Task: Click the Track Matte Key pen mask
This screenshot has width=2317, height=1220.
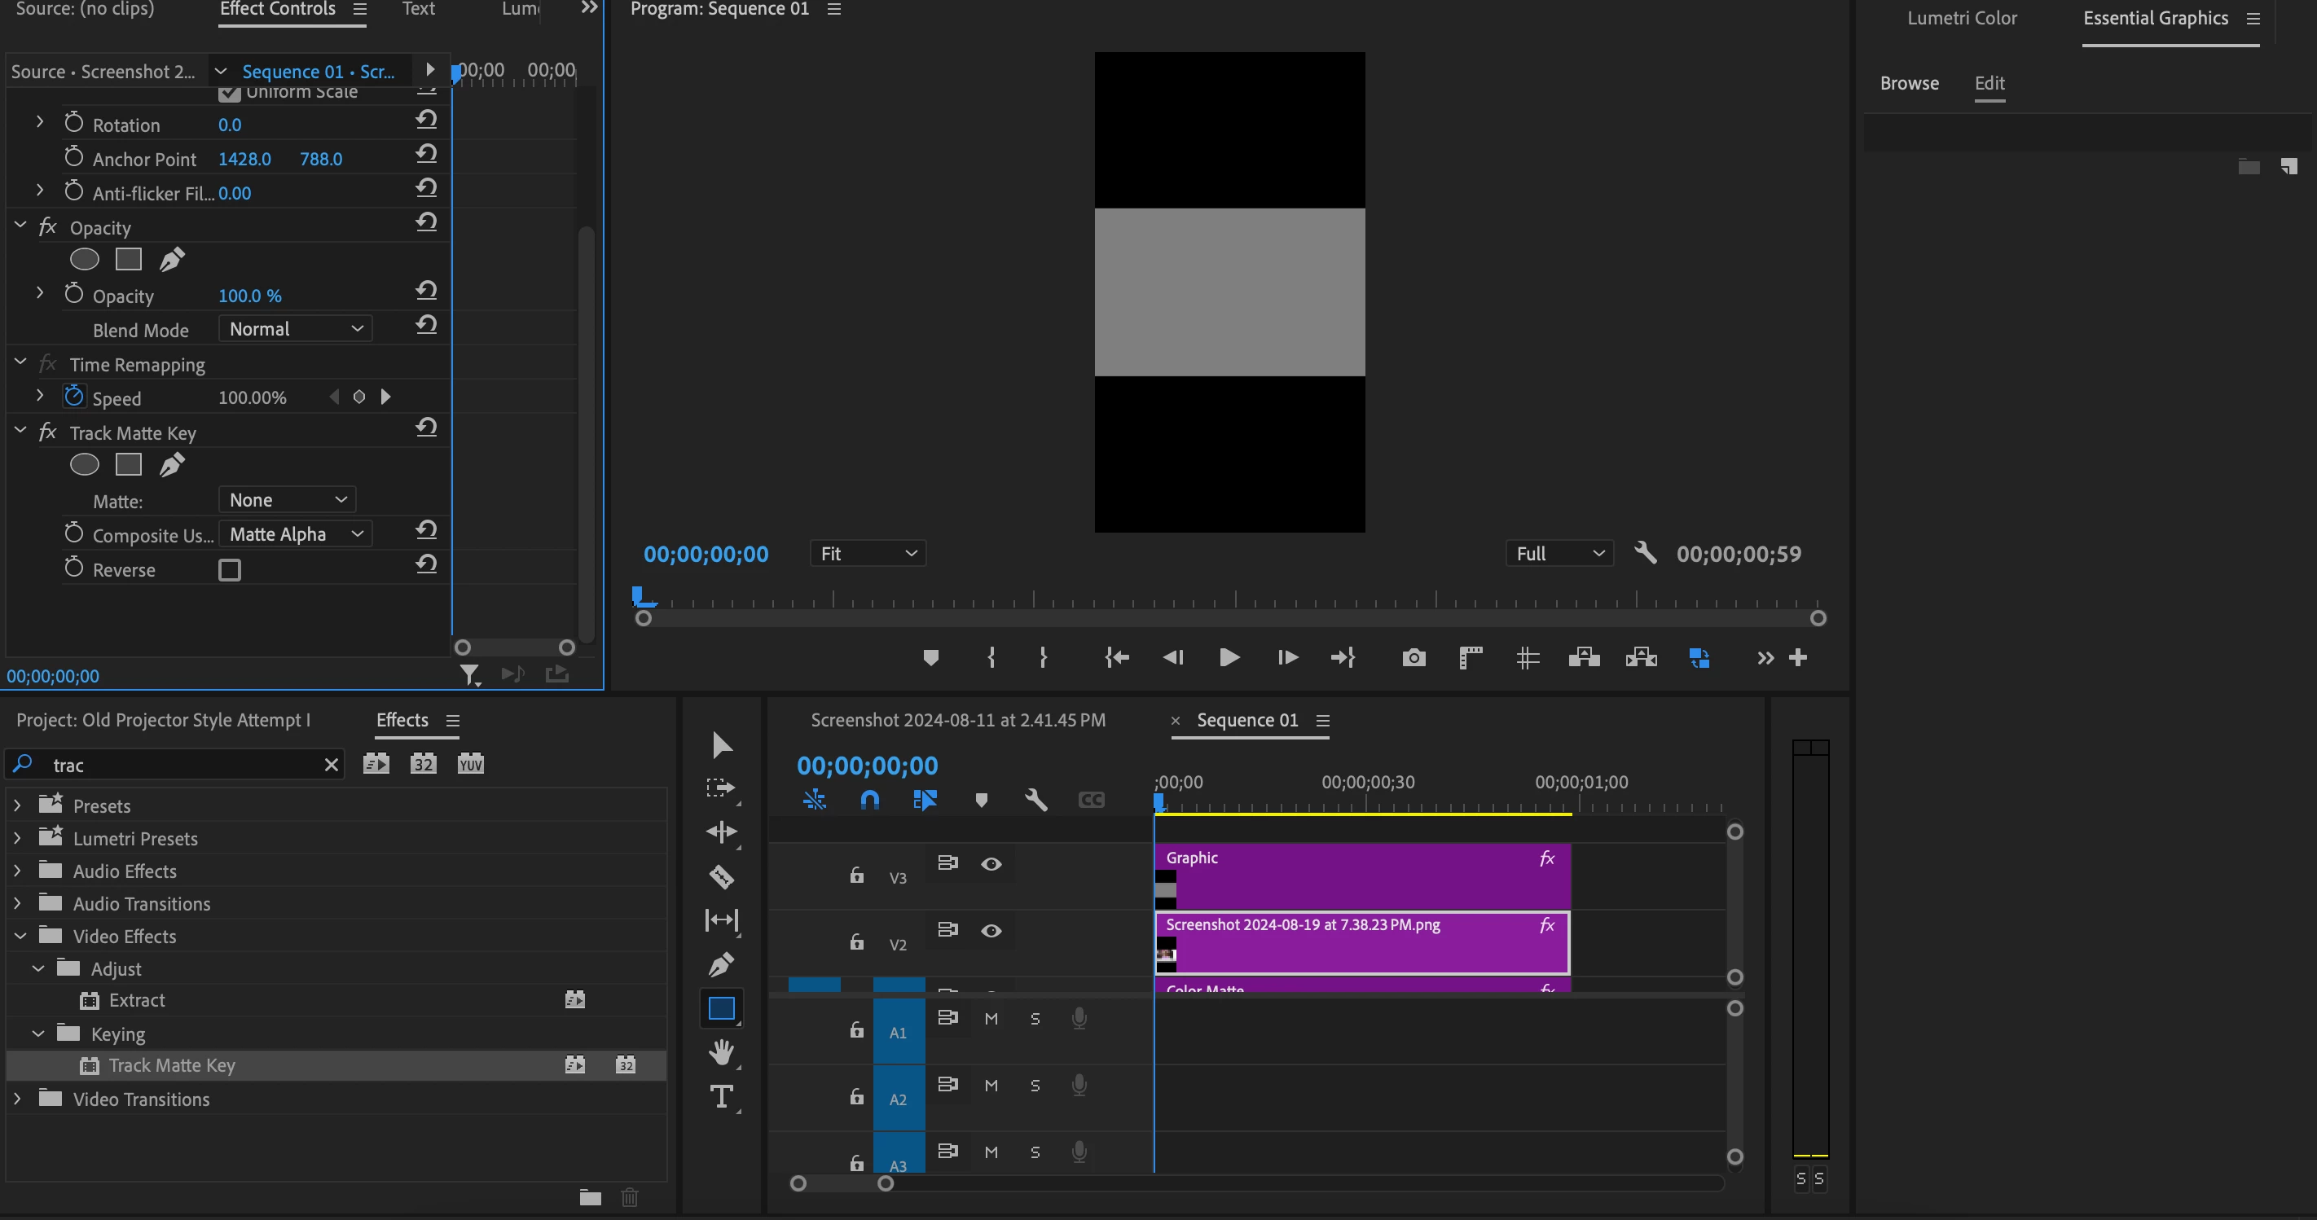Action: point(172,465)
